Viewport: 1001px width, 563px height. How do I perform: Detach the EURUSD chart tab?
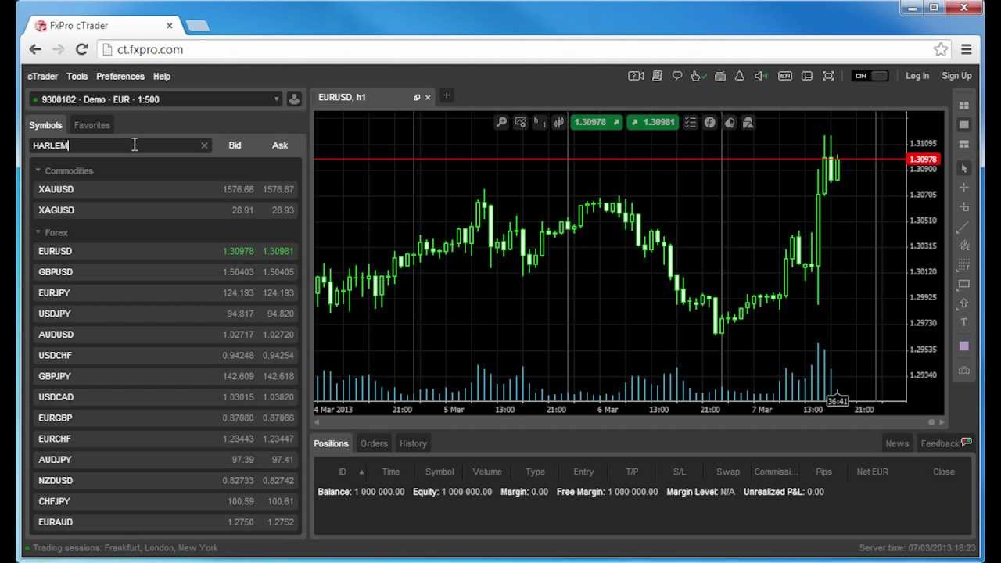pyautogui.click(x=417, y=98)
